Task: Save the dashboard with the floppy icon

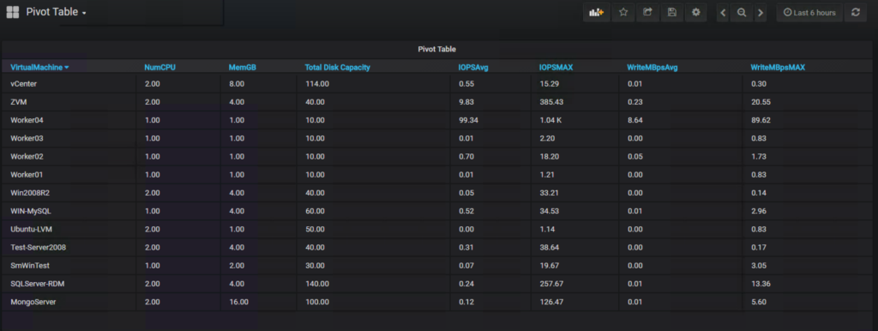Action: [672, 12]
